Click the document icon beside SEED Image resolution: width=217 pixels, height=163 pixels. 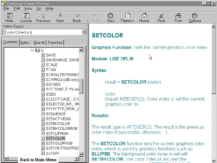43,94
